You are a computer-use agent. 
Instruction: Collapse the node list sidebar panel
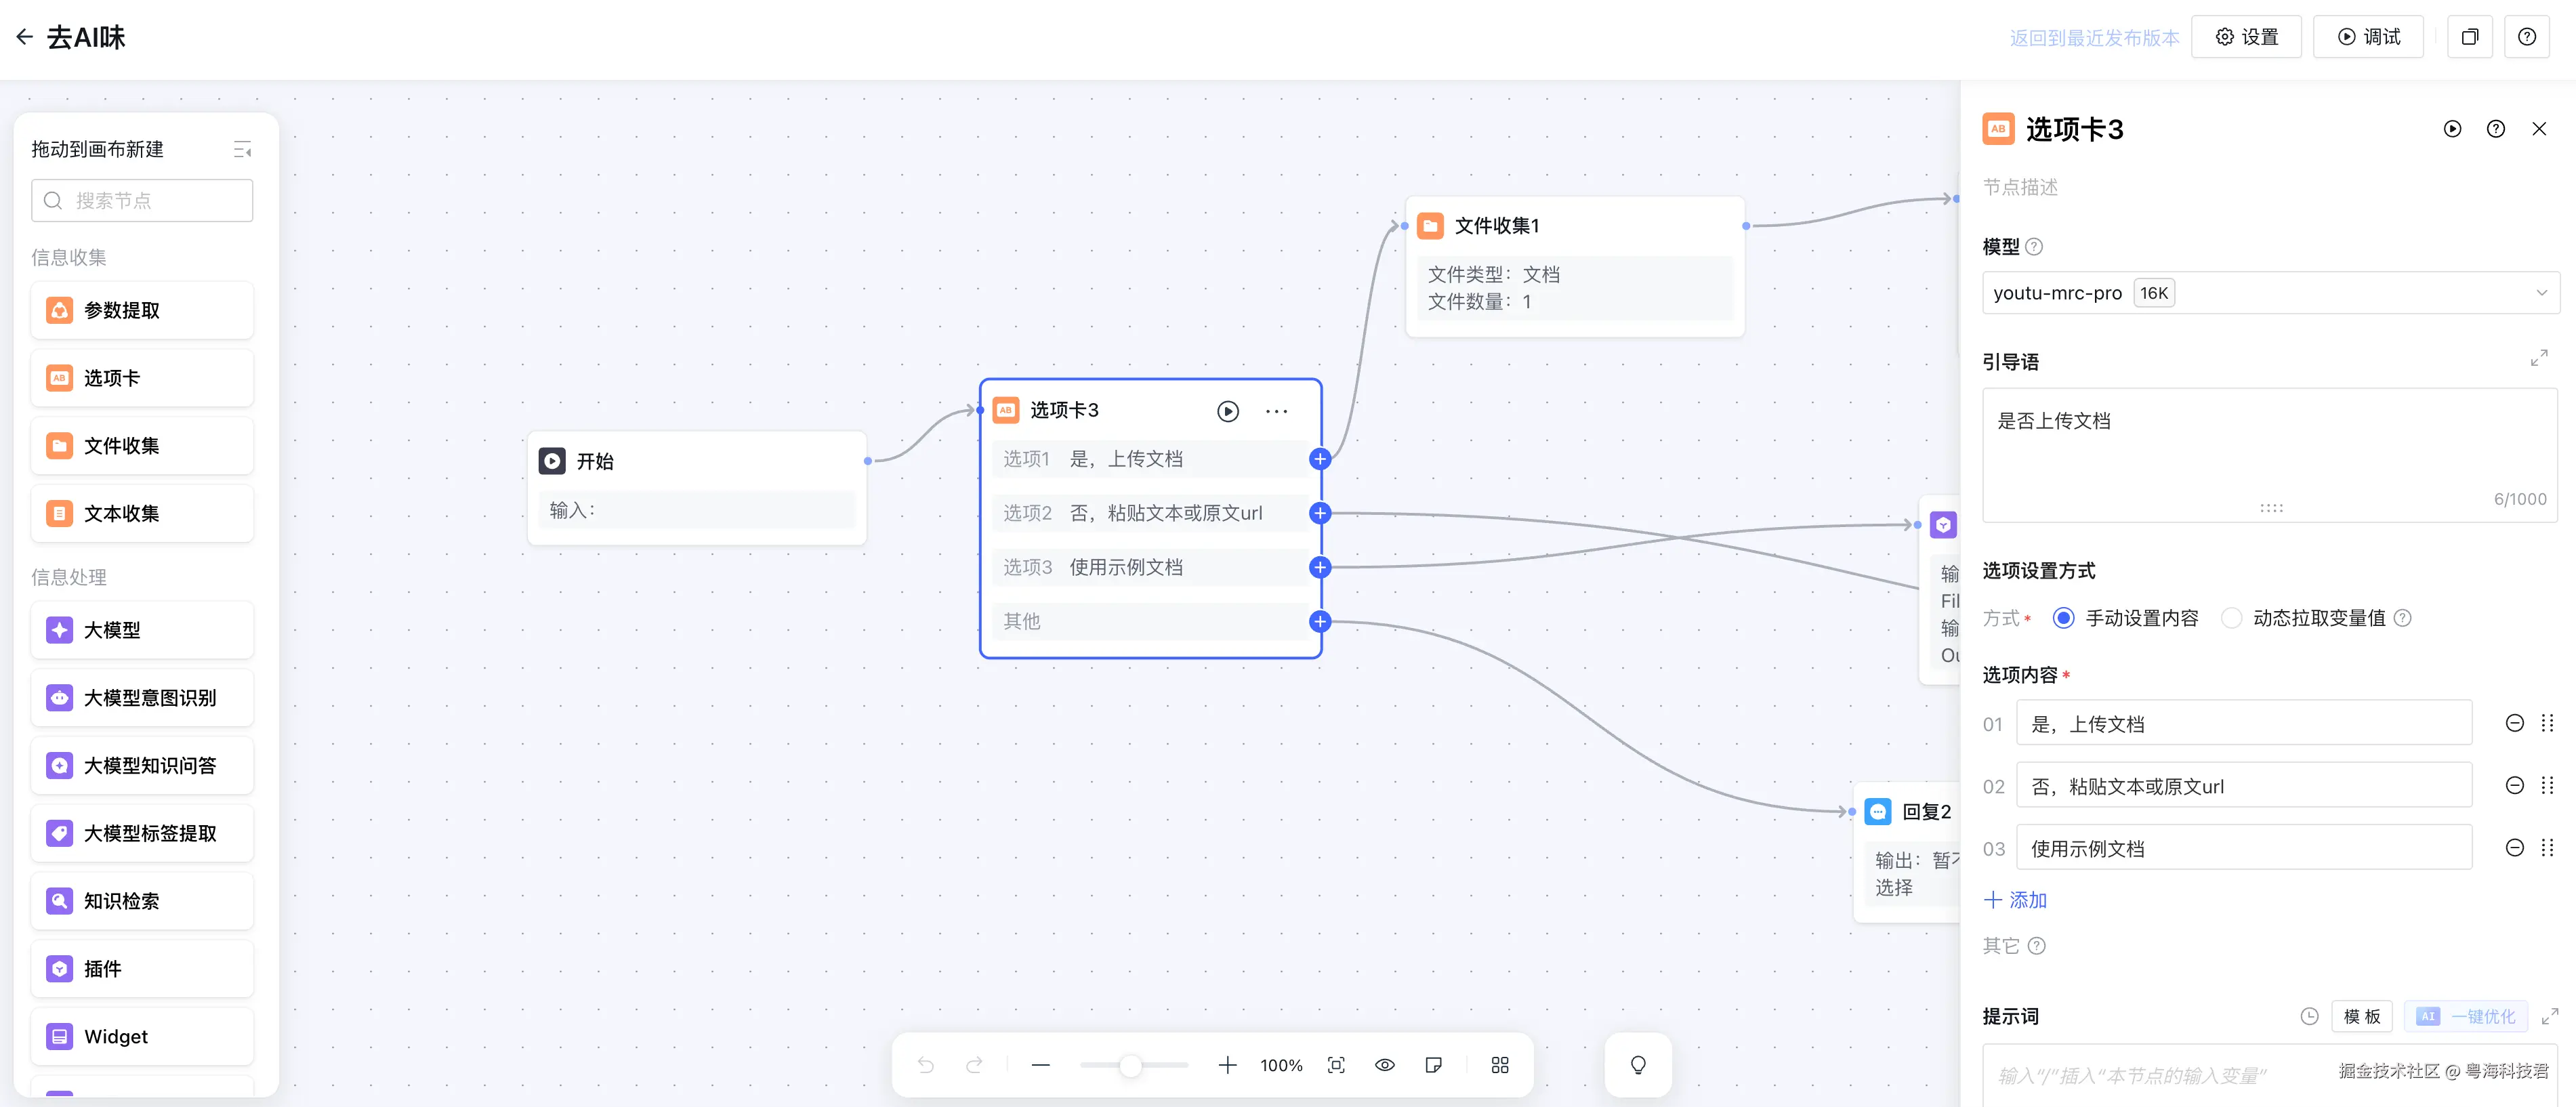(242, 150)
